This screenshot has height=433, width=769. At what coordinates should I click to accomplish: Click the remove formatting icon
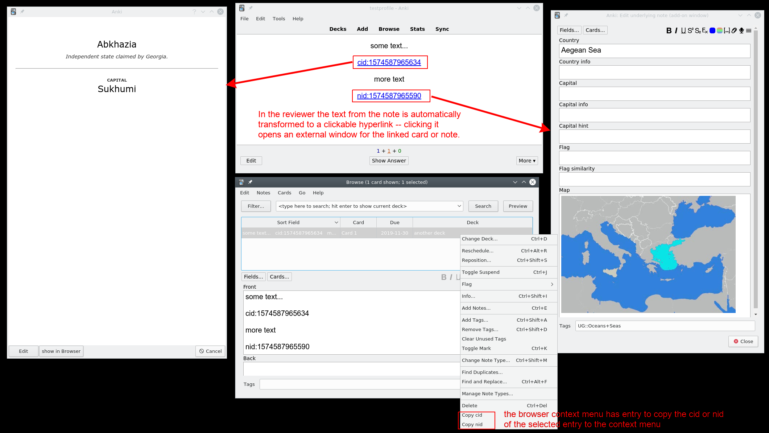coord(705,30)
